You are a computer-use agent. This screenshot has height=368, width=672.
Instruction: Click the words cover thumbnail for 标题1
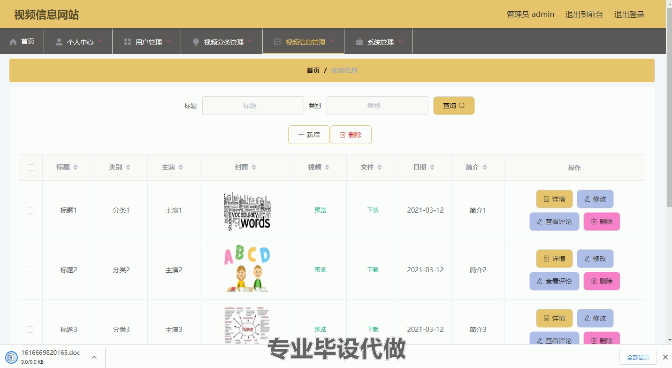pos(247,210)
